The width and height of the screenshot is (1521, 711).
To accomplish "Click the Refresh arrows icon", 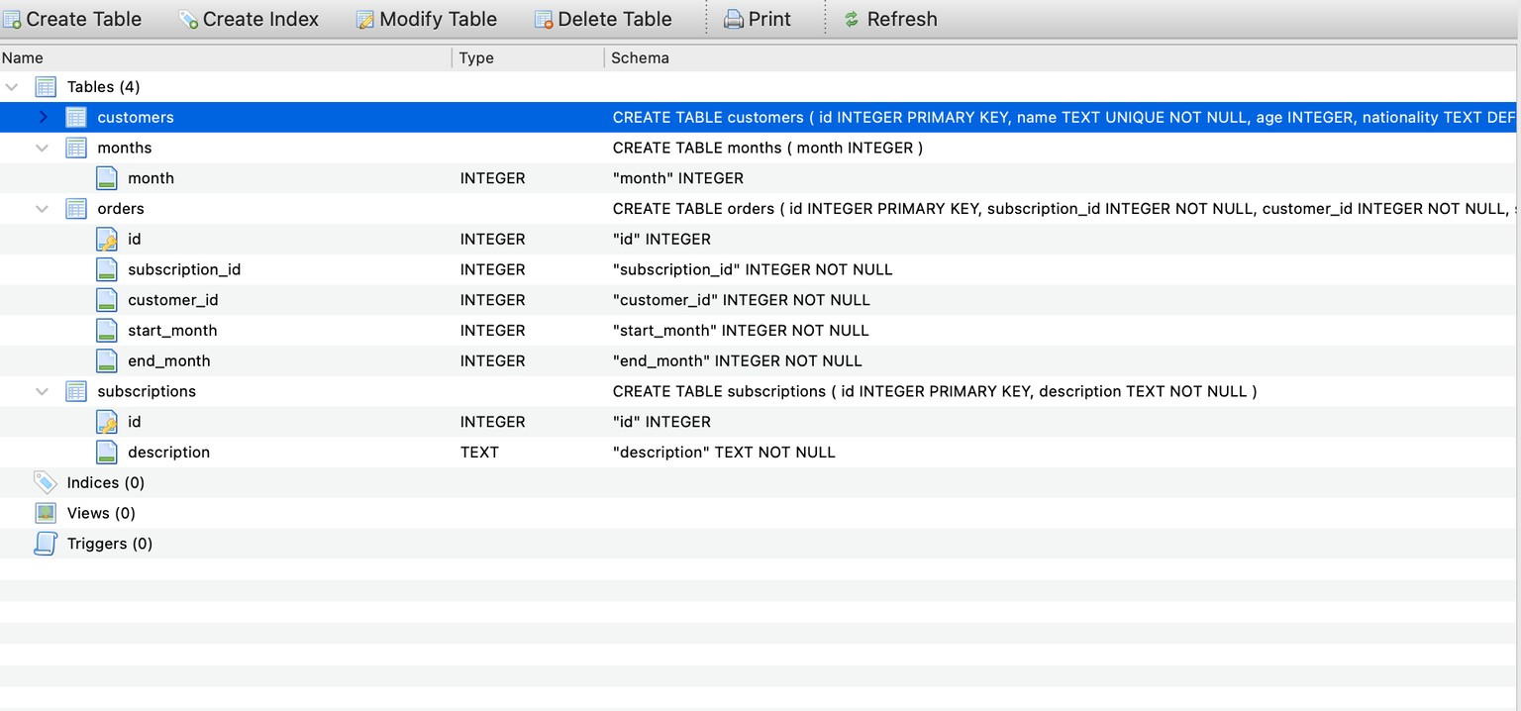I will tap(851, 20).
